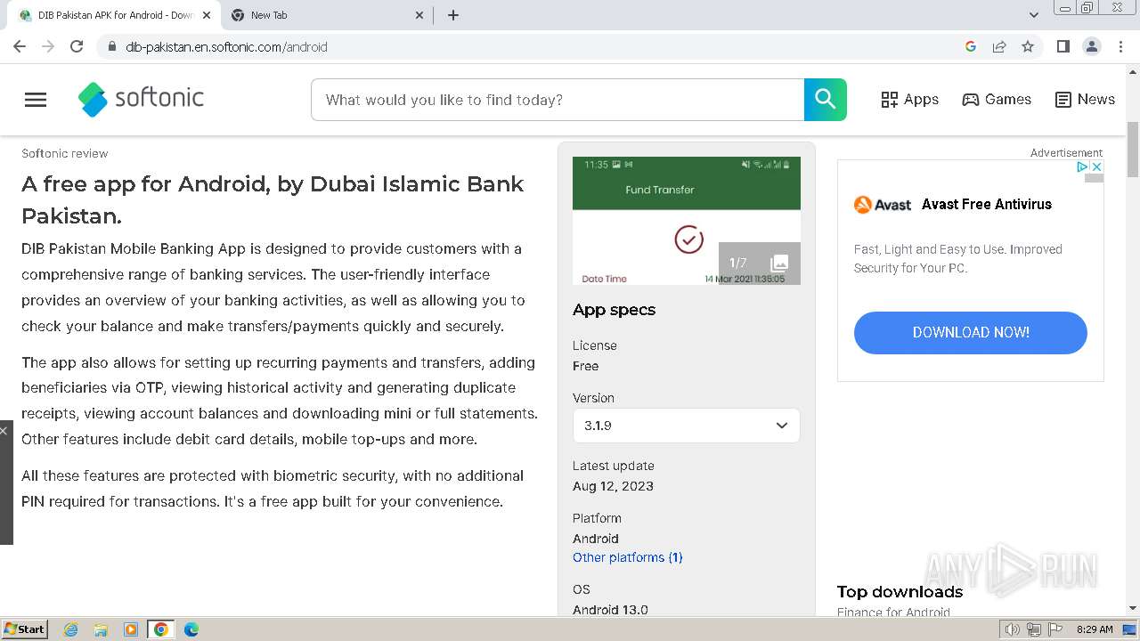Click the 8:29 AM system clock
1140x641 pixels.
1095,629
